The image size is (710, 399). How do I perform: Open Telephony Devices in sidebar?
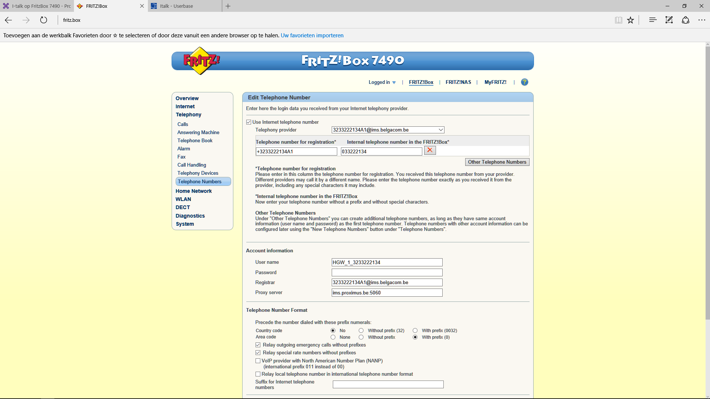coord(198,173)
